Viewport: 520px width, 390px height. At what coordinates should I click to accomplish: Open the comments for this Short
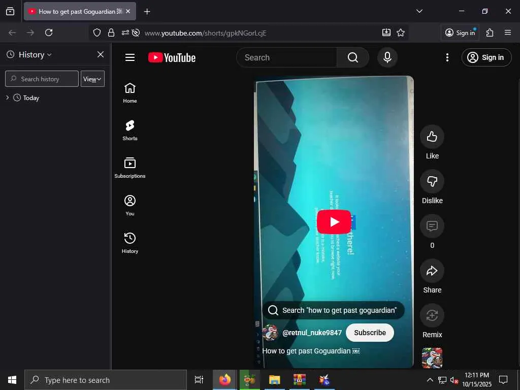[432, 226]
